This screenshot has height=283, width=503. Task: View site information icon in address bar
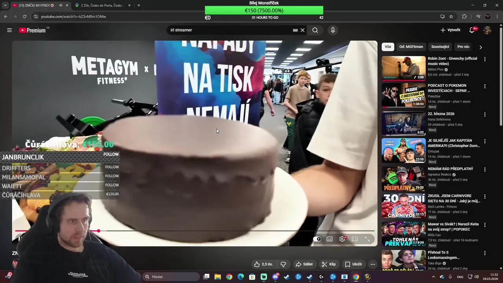(x=36, y=17)
